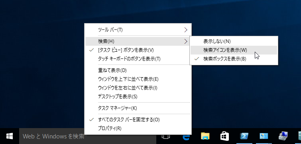The height and width of the screenshot is (144, 301).
Task: Select ウィンドウを左右に並べて表示(I)
Action: click(x=138, y=88)
